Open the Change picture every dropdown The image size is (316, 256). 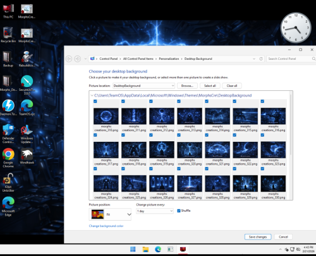click(x=155, y=211)
